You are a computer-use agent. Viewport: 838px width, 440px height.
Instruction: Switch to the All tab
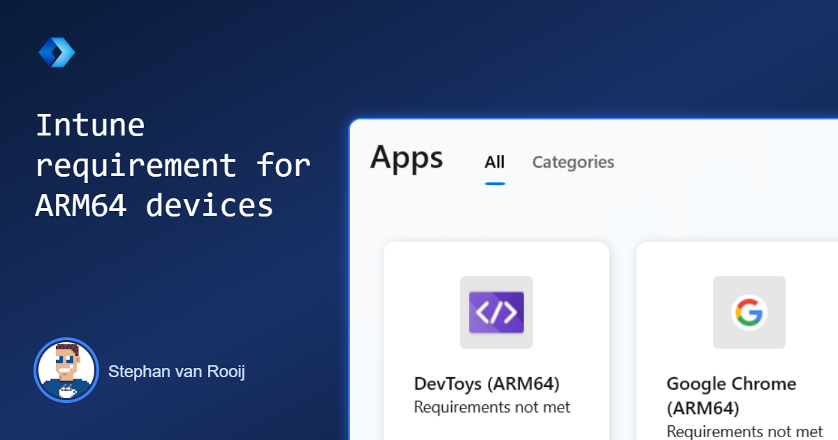(x=494, y=162)
